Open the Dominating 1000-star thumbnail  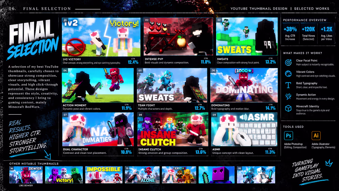244,85
